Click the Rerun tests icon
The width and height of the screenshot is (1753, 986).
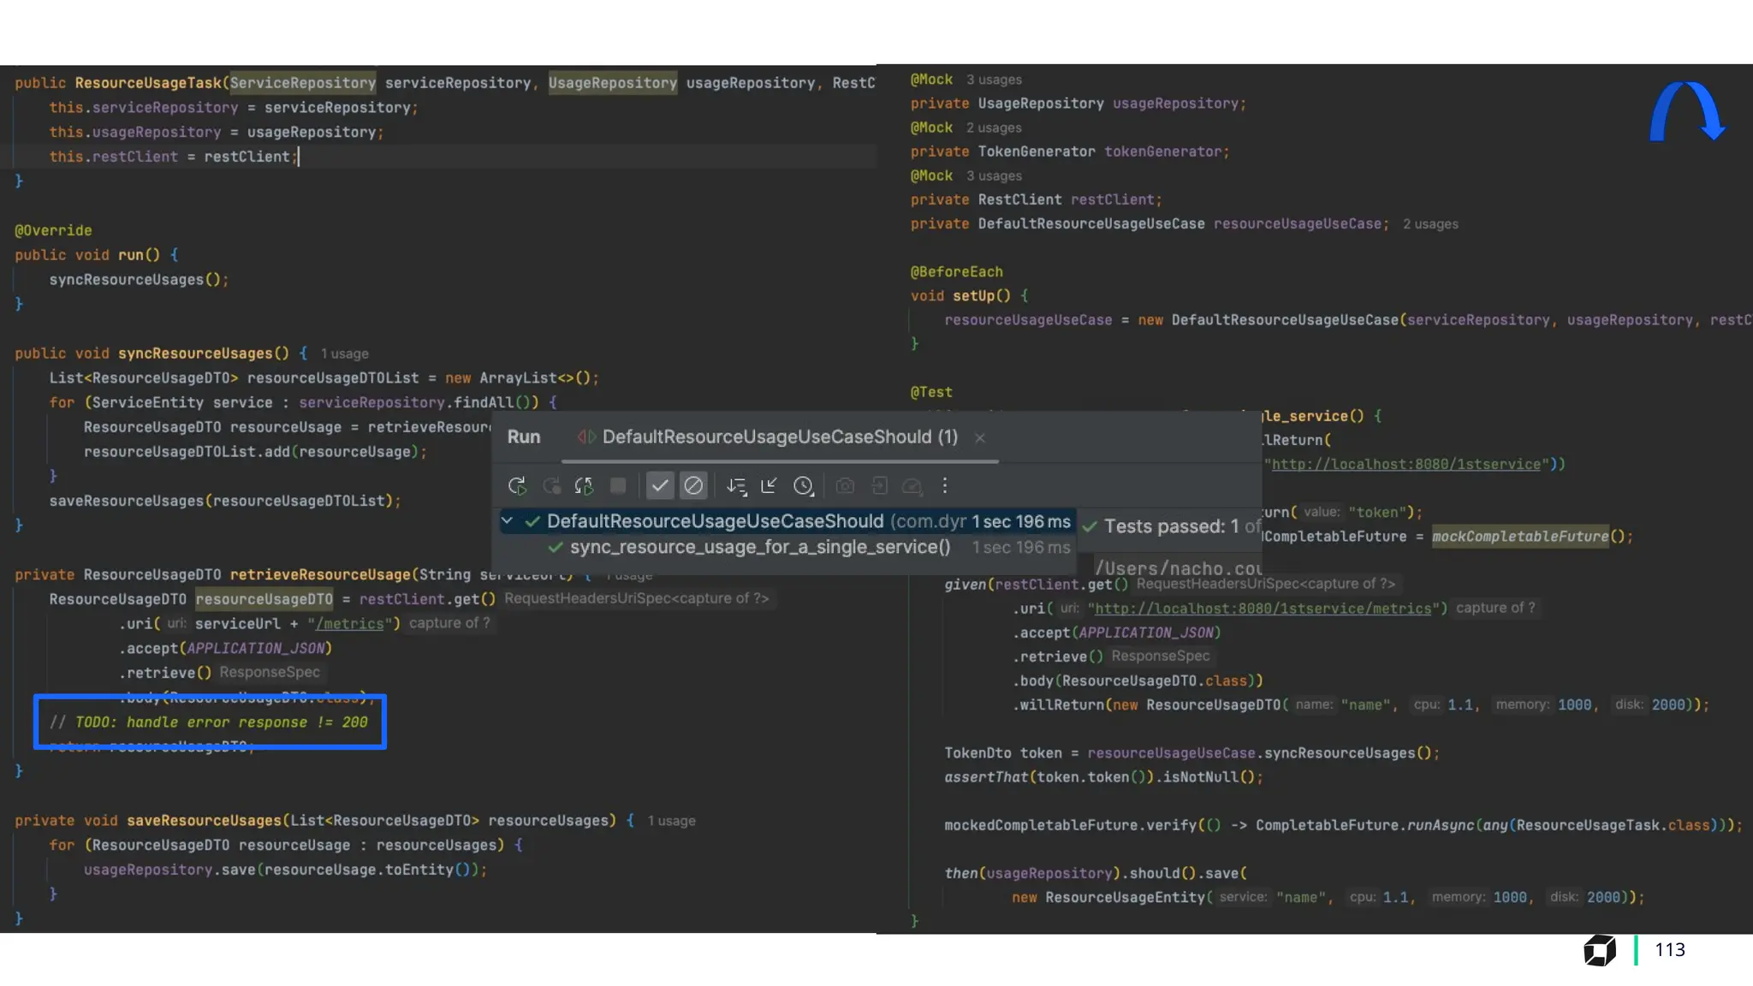[x=516, y=486]
